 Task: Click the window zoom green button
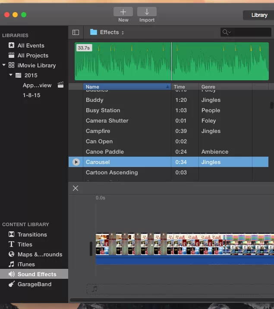[24, 15]
